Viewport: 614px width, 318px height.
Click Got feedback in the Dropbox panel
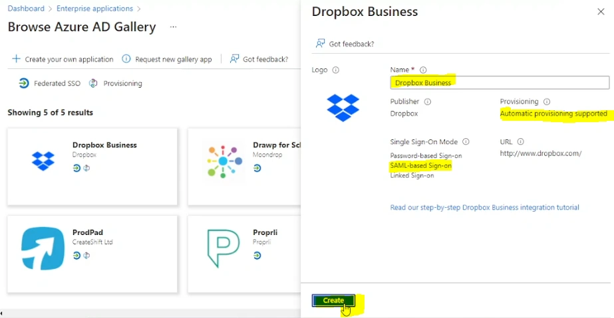click(x=345, y=44)
